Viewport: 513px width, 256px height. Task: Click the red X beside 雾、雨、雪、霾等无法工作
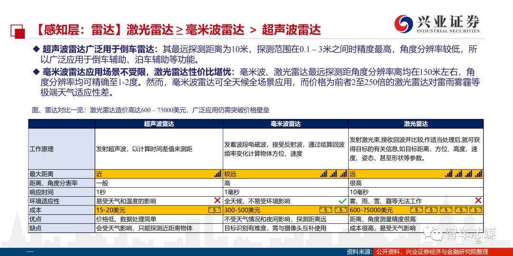pos(478,201)
